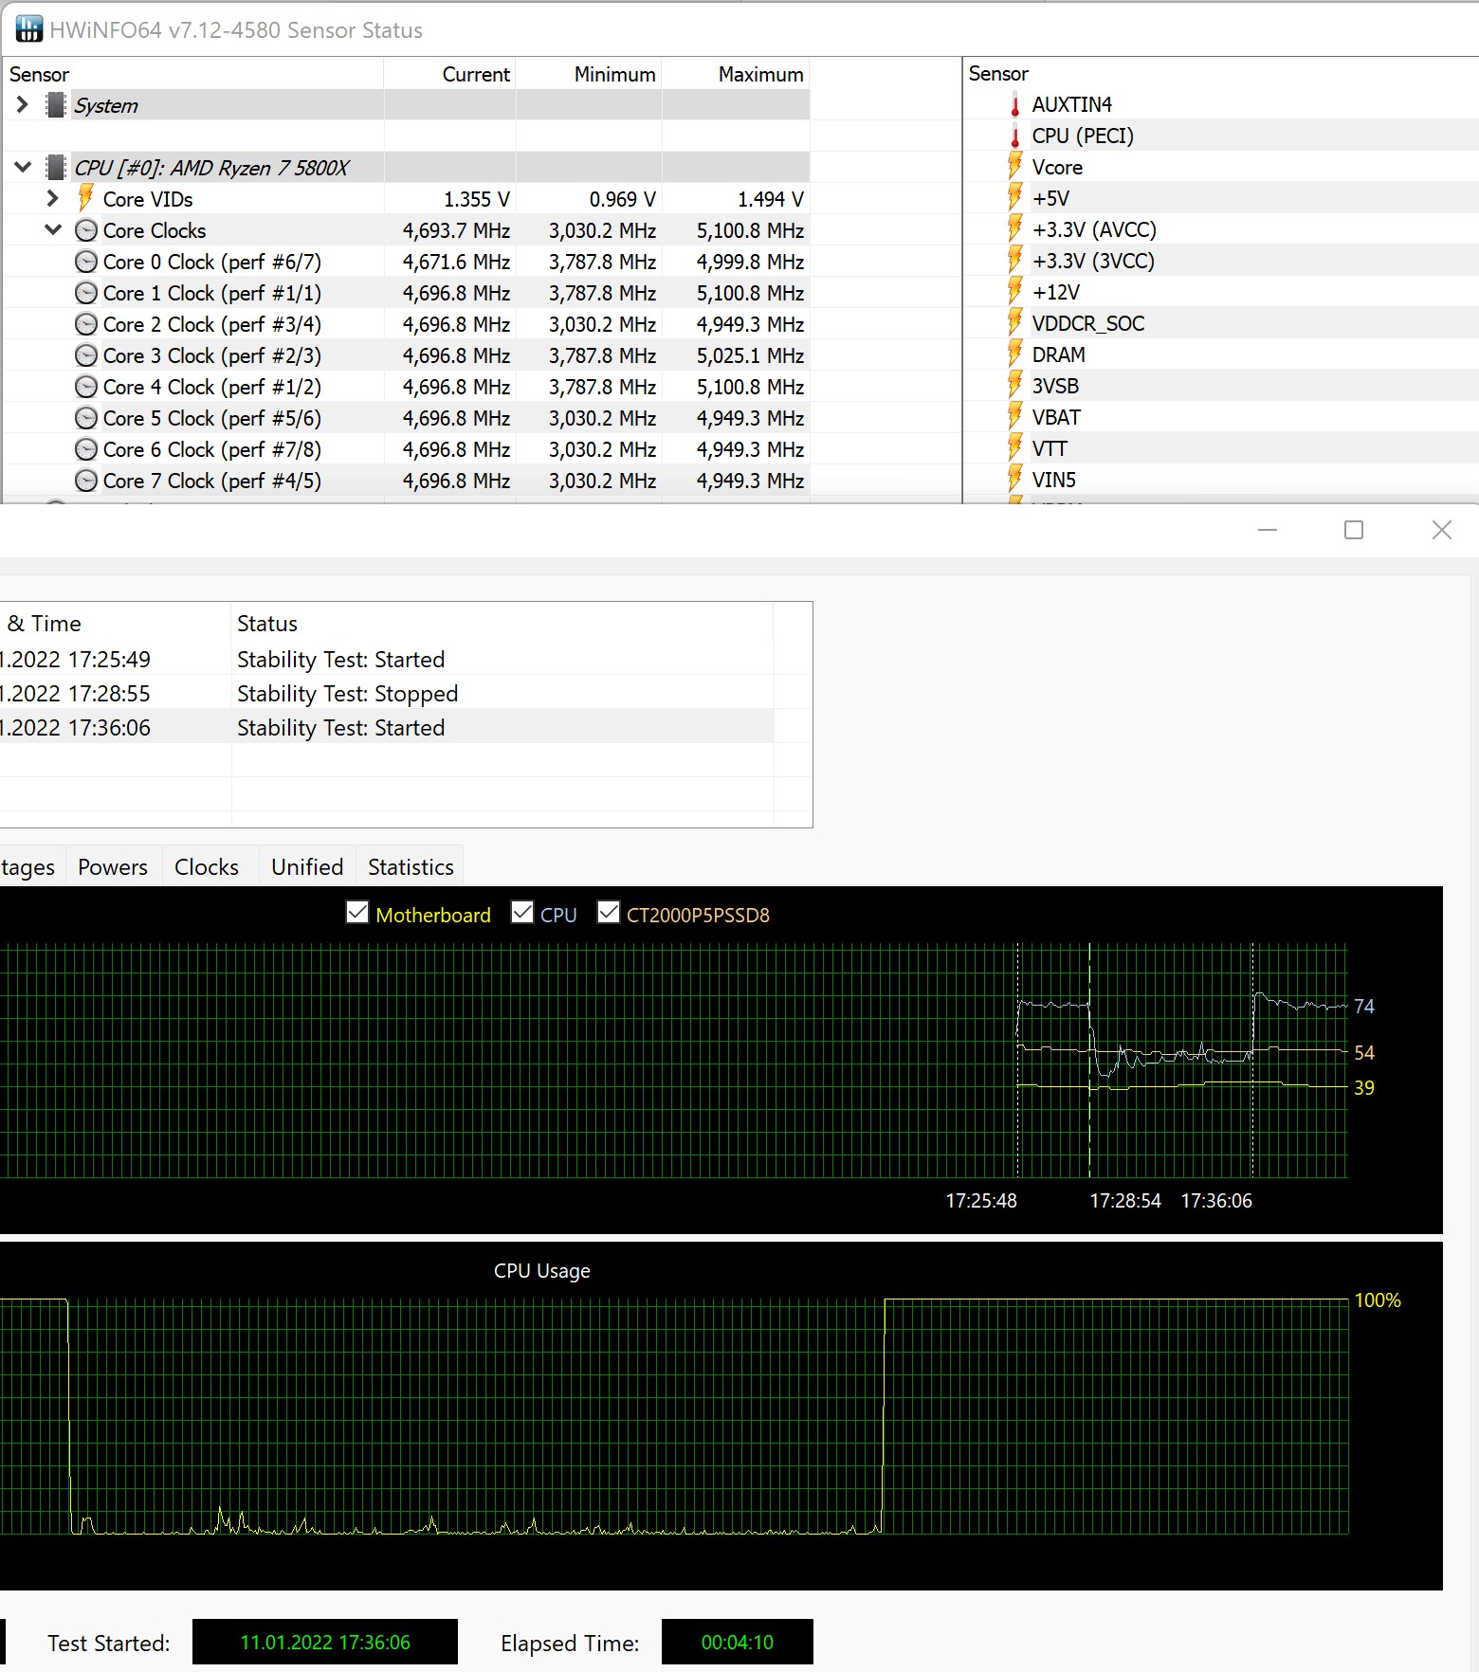Image resolution: width=1479 pixels, height=1672 pixels.
Task: Uncheck the CT2000P5PSSD8 drive checkbox
Action: pos(609,913)
